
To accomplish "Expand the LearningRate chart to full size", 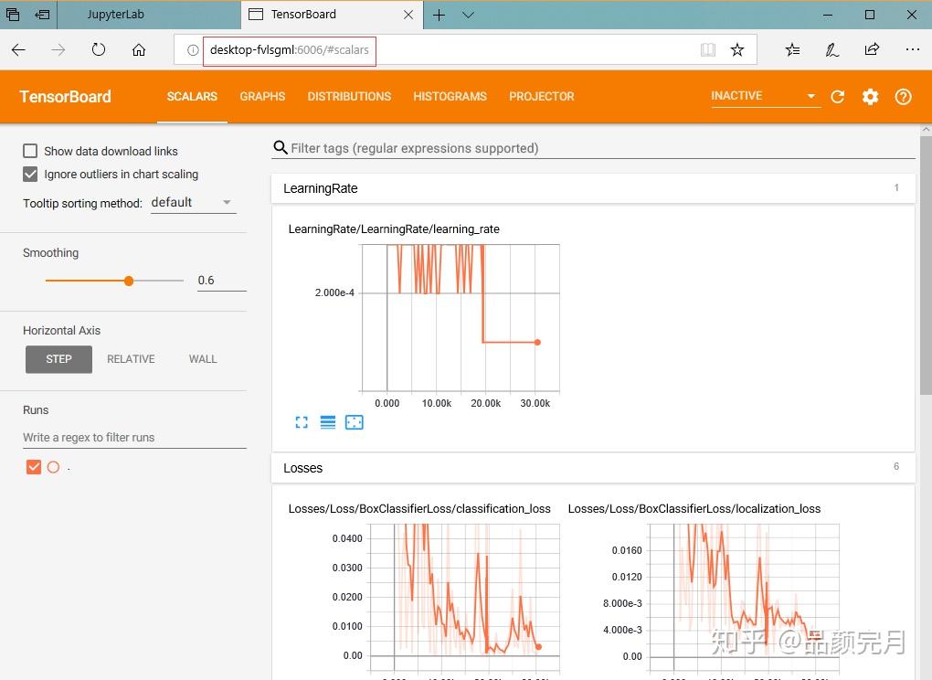I will (x=302, y=421).
